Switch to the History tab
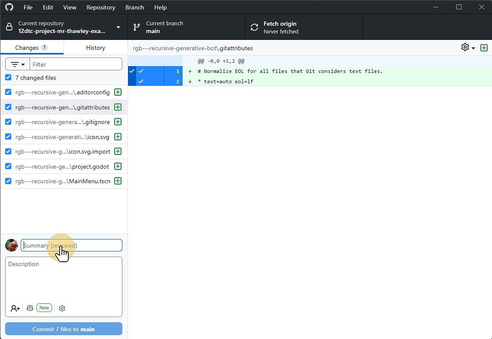This screenshot has height=339, width=492. (95, 47)
